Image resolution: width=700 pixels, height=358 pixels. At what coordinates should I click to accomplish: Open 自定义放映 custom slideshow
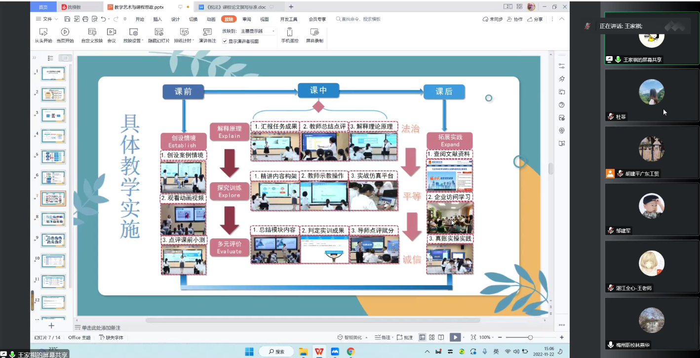pos(92,32)
